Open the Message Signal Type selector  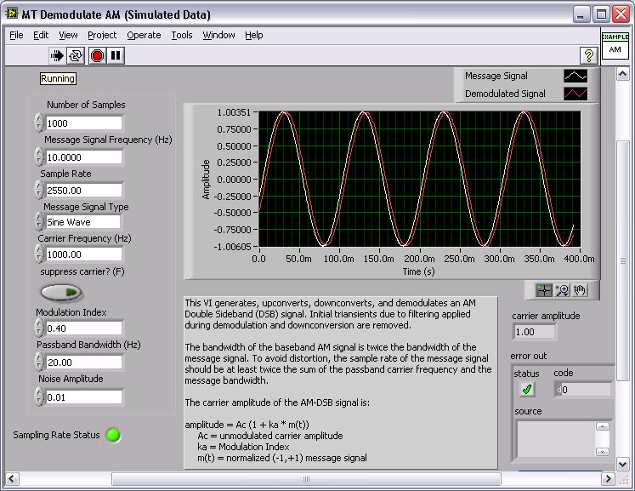click(x=84, y=222)
